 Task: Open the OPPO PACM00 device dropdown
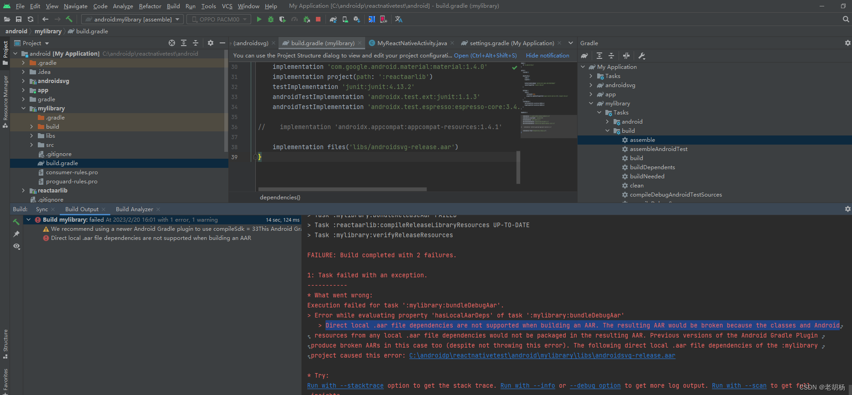tap(218, 19)
